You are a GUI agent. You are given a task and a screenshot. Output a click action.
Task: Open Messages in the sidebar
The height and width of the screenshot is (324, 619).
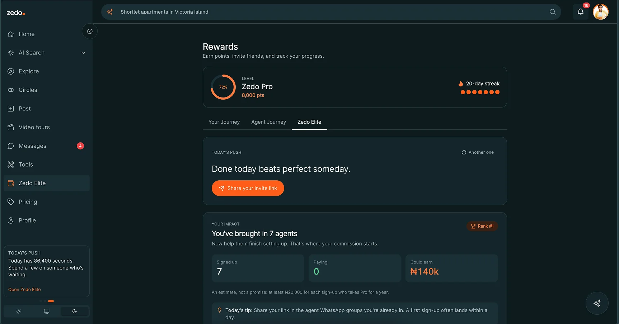click(47, 146)
